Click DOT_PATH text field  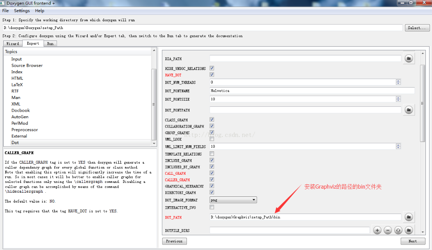pos(305,217)
